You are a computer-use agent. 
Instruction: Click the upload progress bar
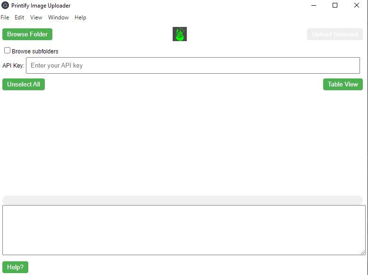pyautogui.click(x=183, y=200)
